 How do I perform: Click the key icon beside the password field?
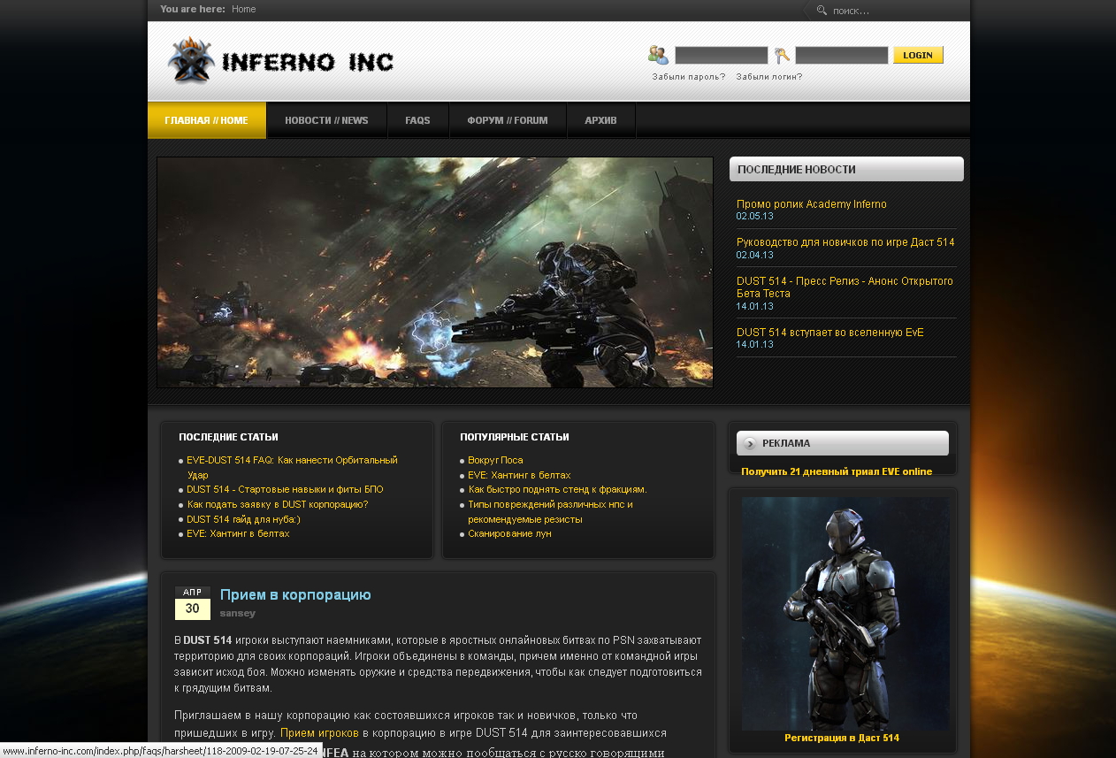(782, 56)
